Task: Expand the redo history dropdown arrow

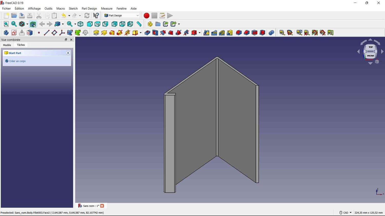Action: click(80, 16)
